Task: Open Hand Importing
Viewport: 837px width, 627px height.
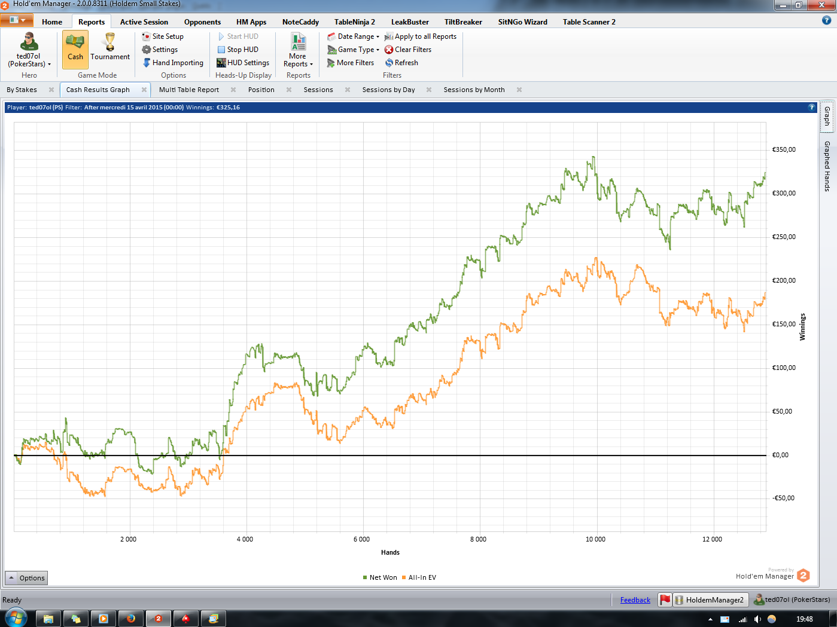Action: click(x=173, y=63)
